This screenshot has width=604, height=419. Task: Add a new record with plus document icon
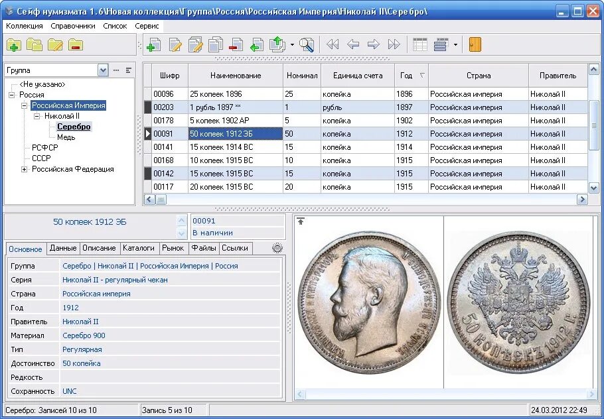click(154, 44)
